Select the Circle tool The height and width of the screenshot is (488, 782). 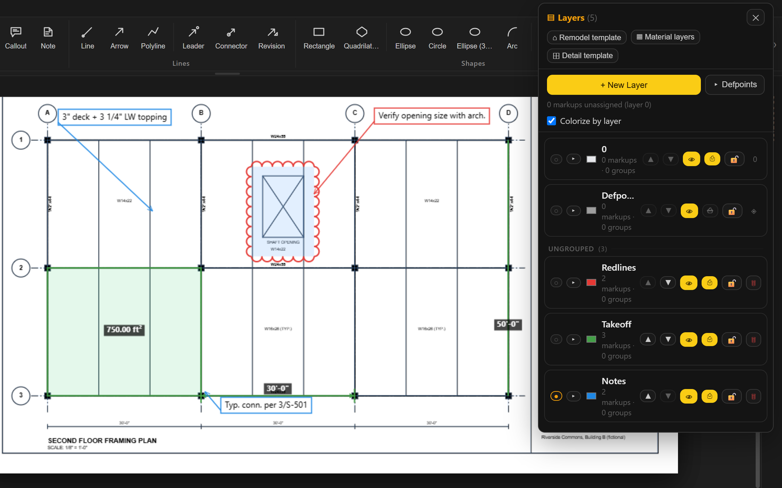pyautogui.click(x=437, y=38)
